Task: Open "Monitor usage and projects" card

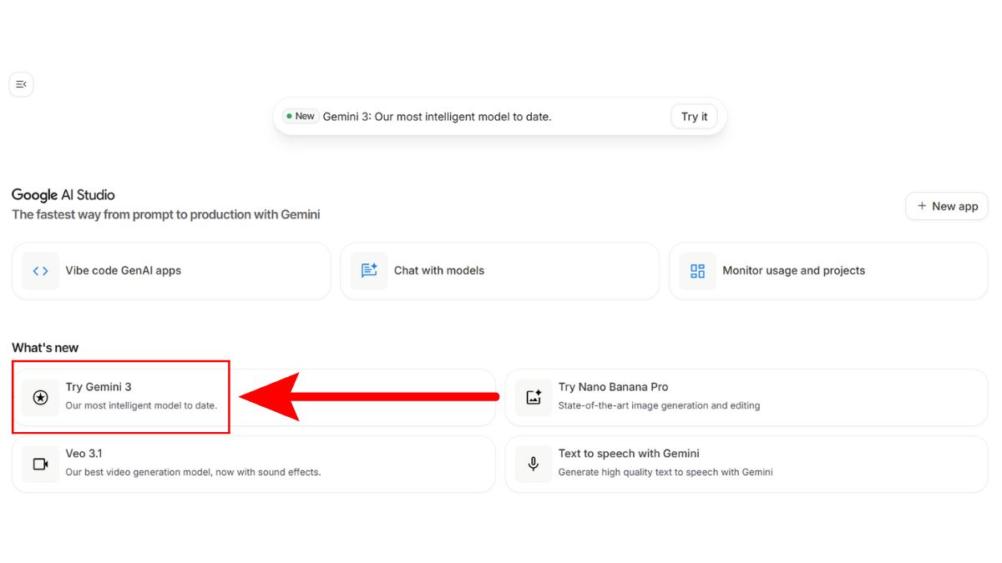Action: [x=793, y=271]
